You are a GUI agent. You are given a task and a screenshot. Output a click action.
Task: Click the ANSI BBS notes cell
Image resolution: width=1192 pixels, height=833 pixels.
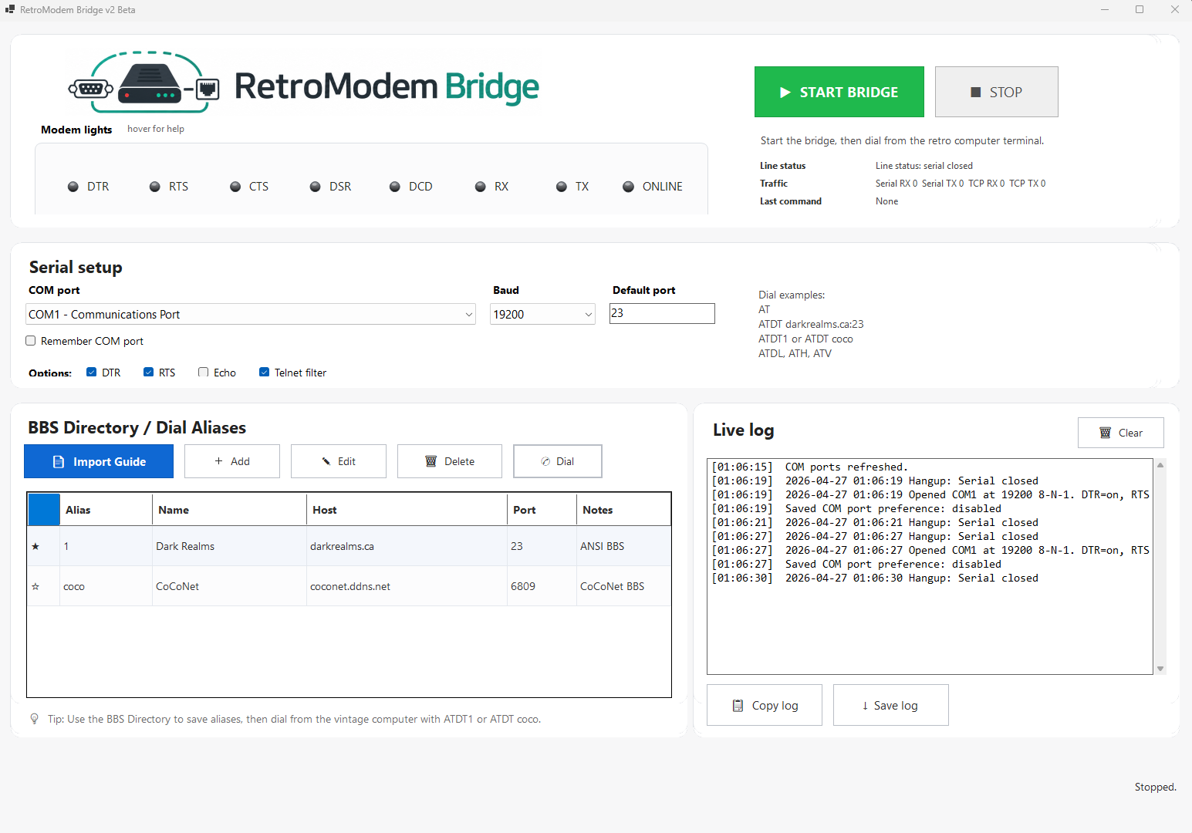623,546
